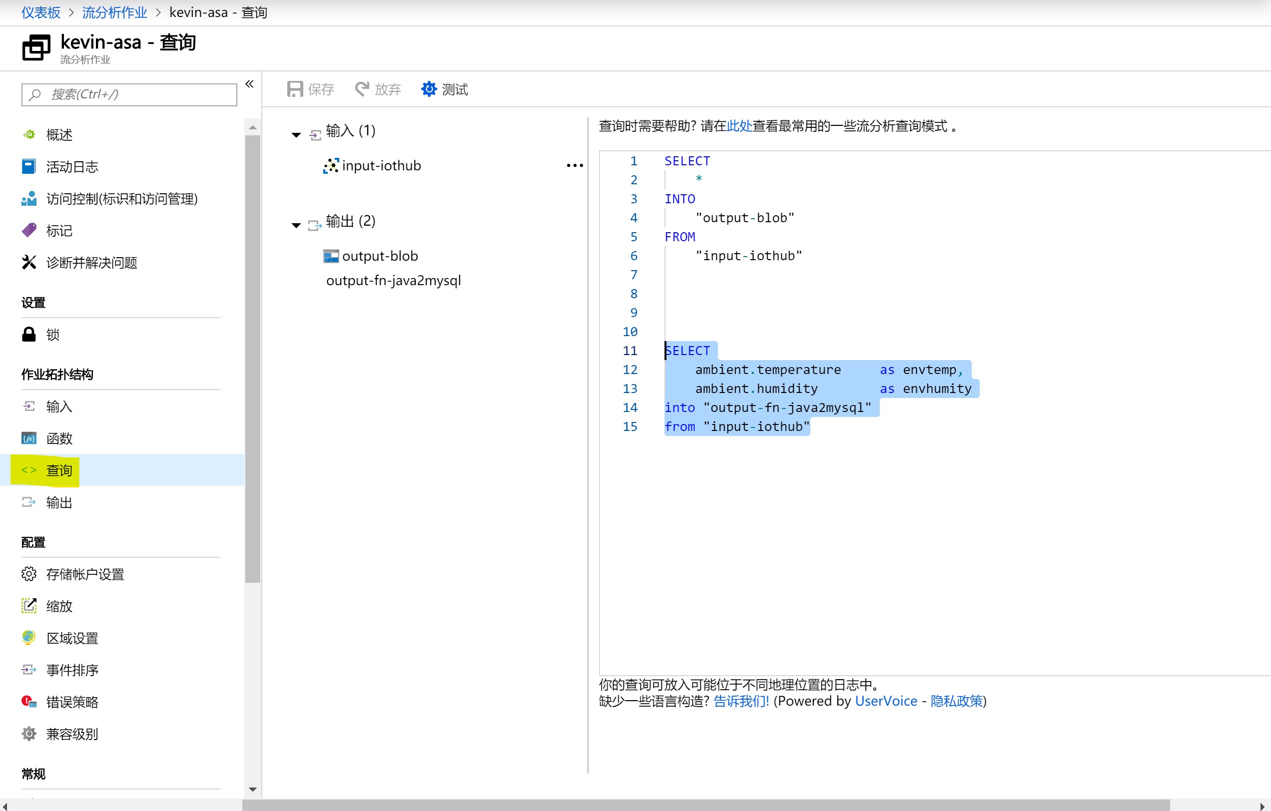
Task: Collapse the sidebar with double chevron
Action: 250,84
